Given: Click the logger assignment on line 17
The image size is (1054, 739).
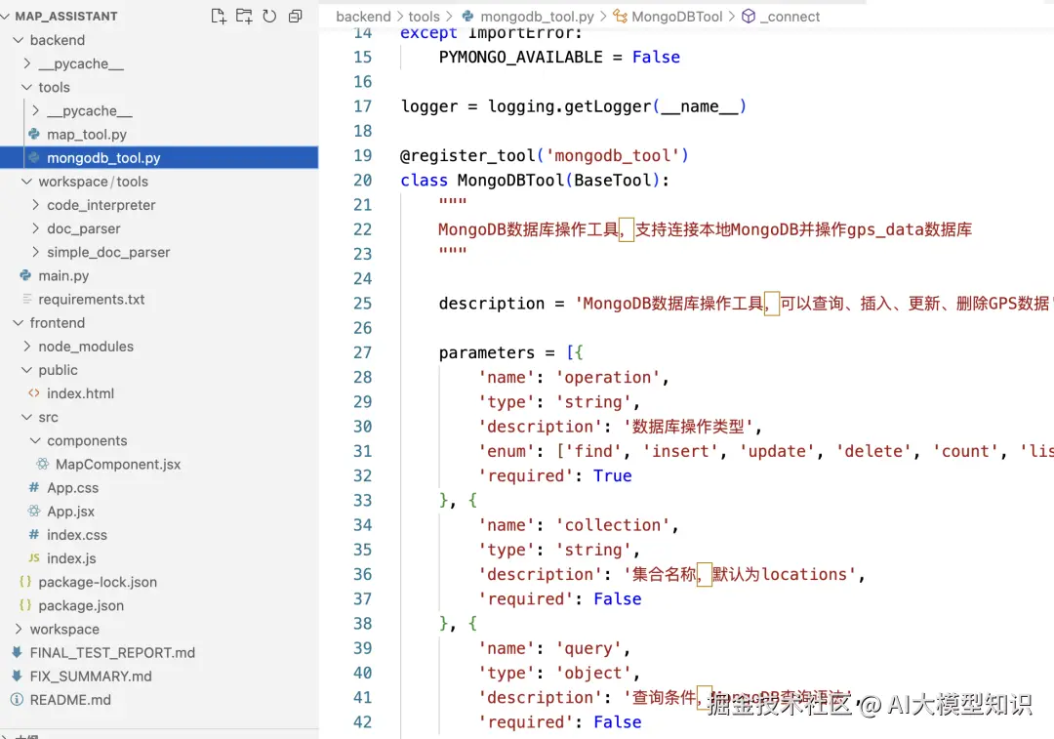Looking at the screenshot, I should (x=573, y=106).
